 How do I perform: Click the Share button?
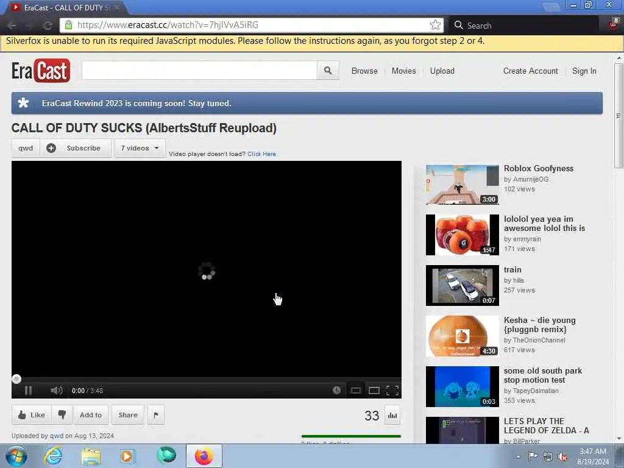pyautogui.click(x=128, y=414)
